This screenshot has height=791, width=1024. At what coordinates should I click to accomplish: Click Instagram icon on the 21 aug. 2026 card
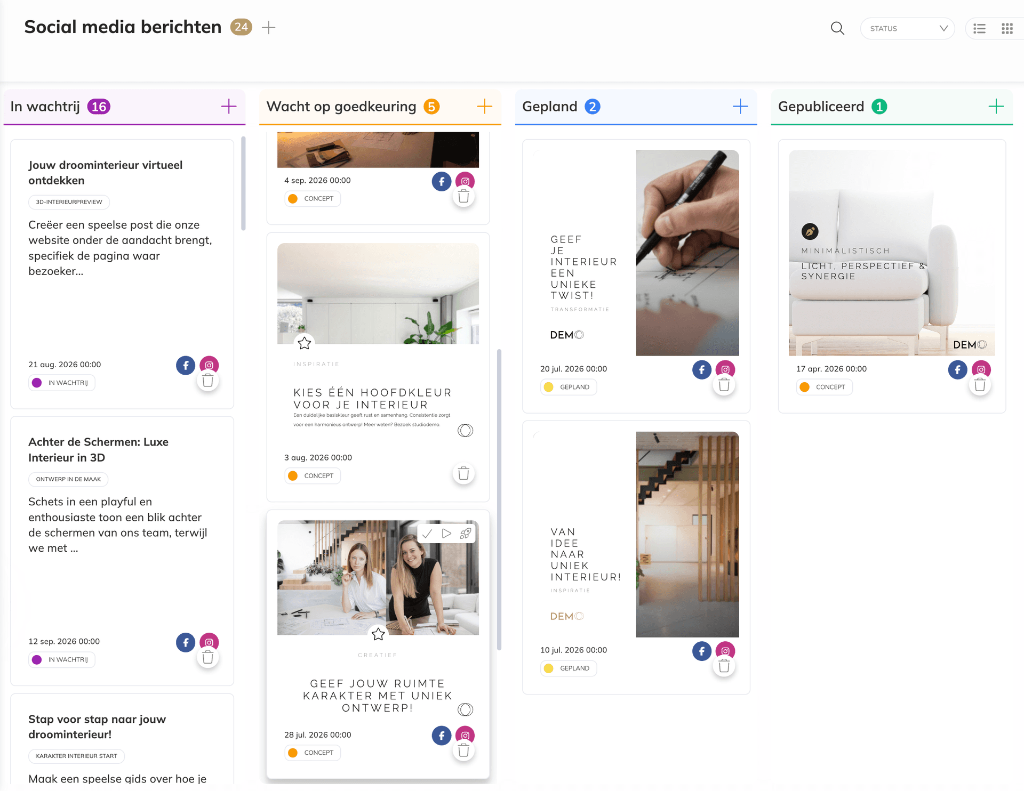click(209, 365)
